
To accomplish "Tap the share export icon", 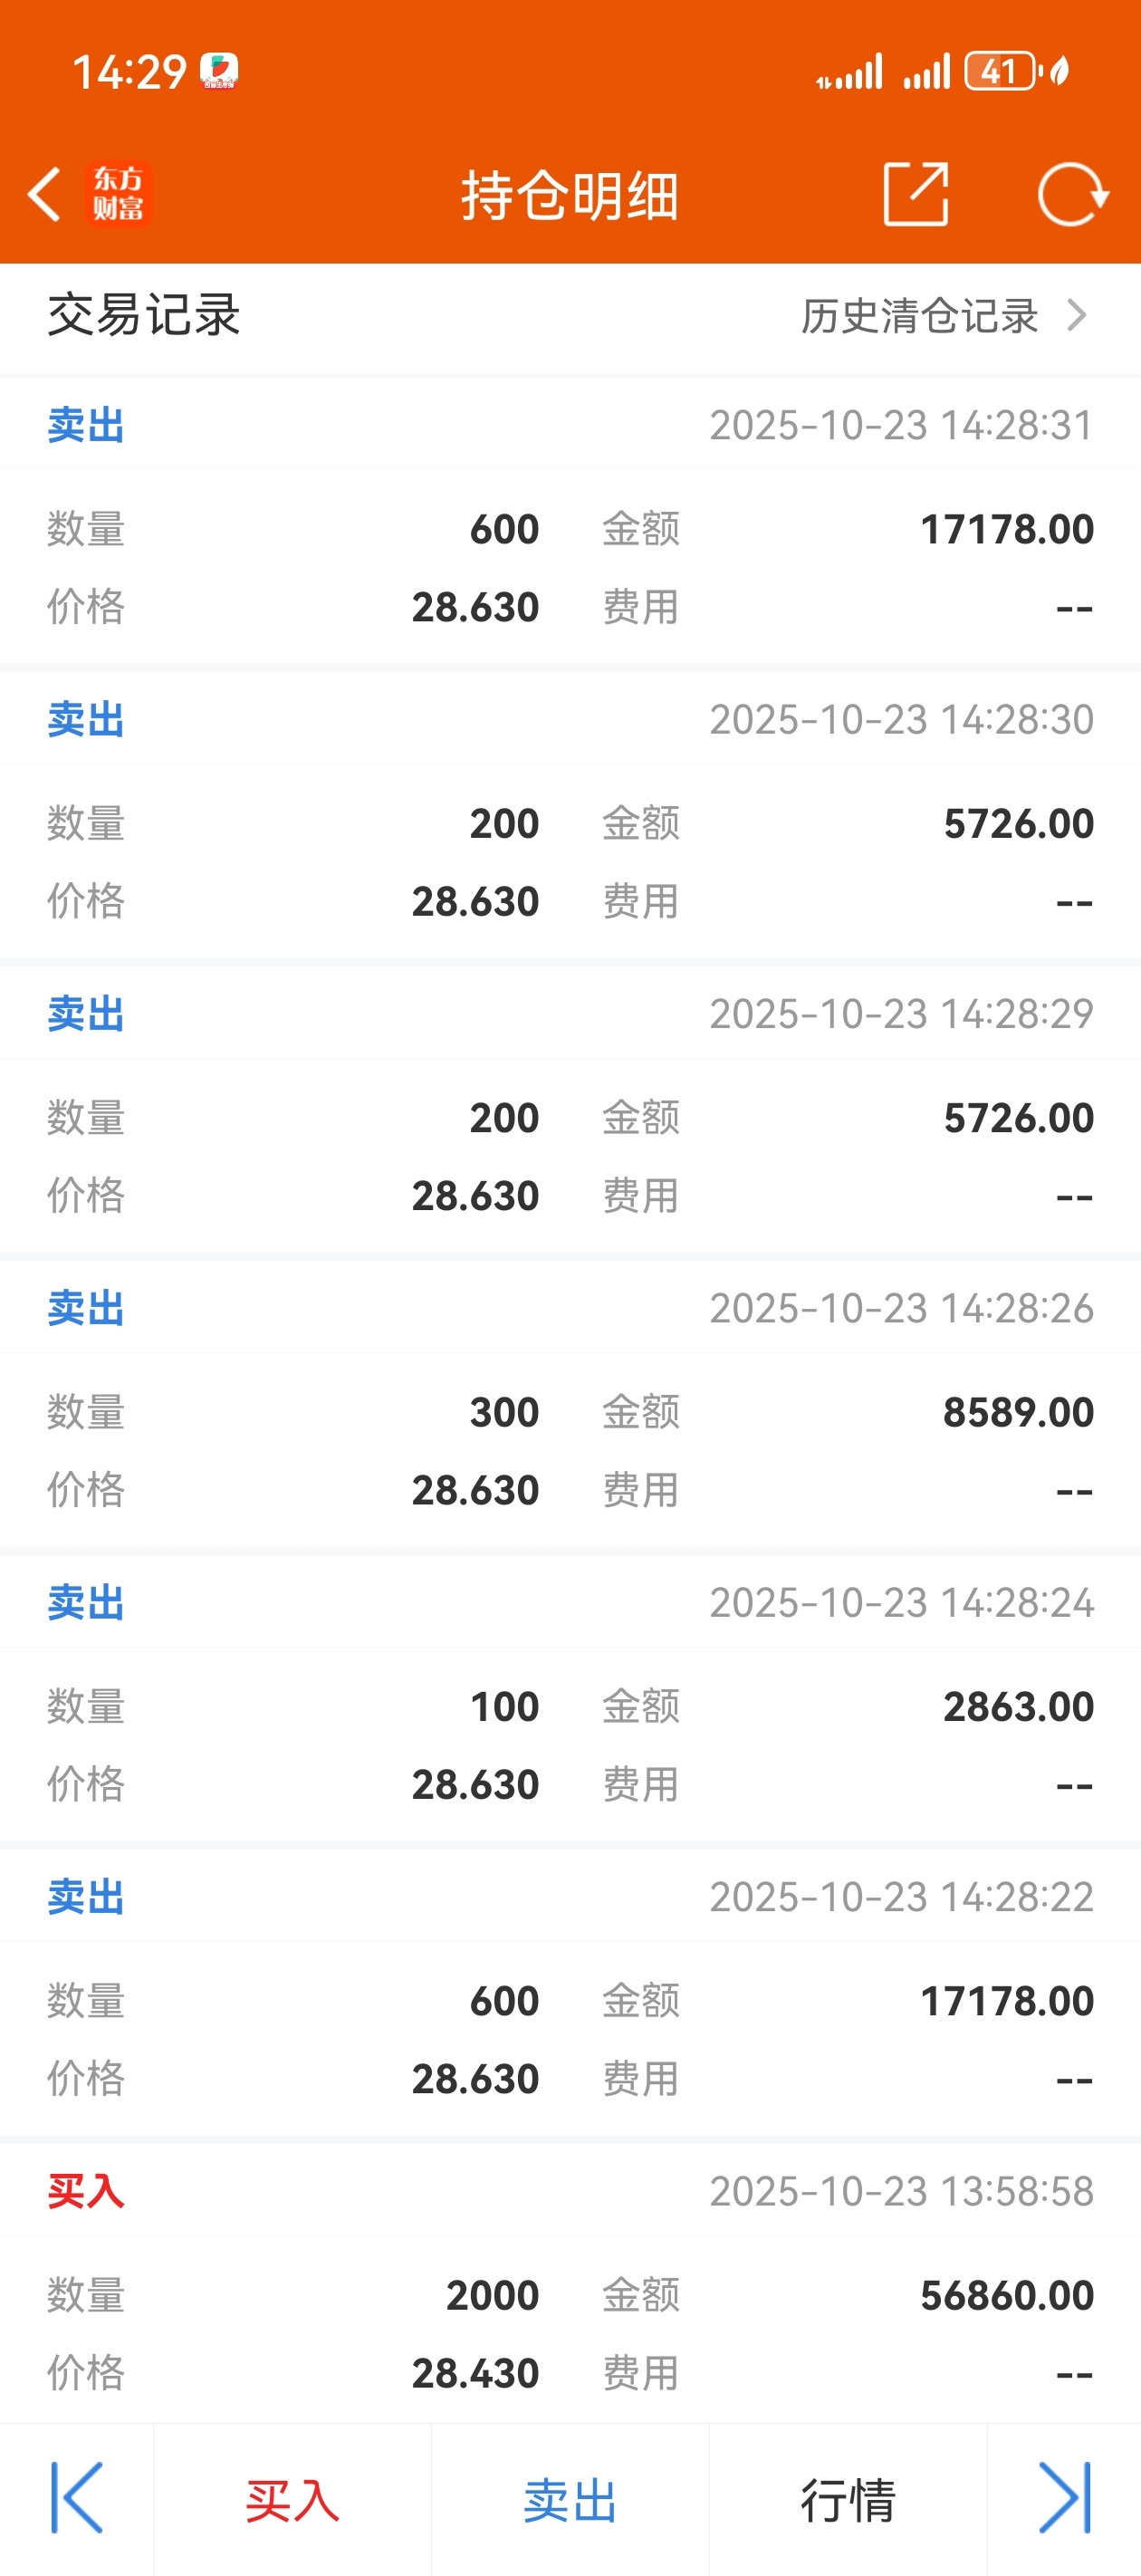I will 916,194.
